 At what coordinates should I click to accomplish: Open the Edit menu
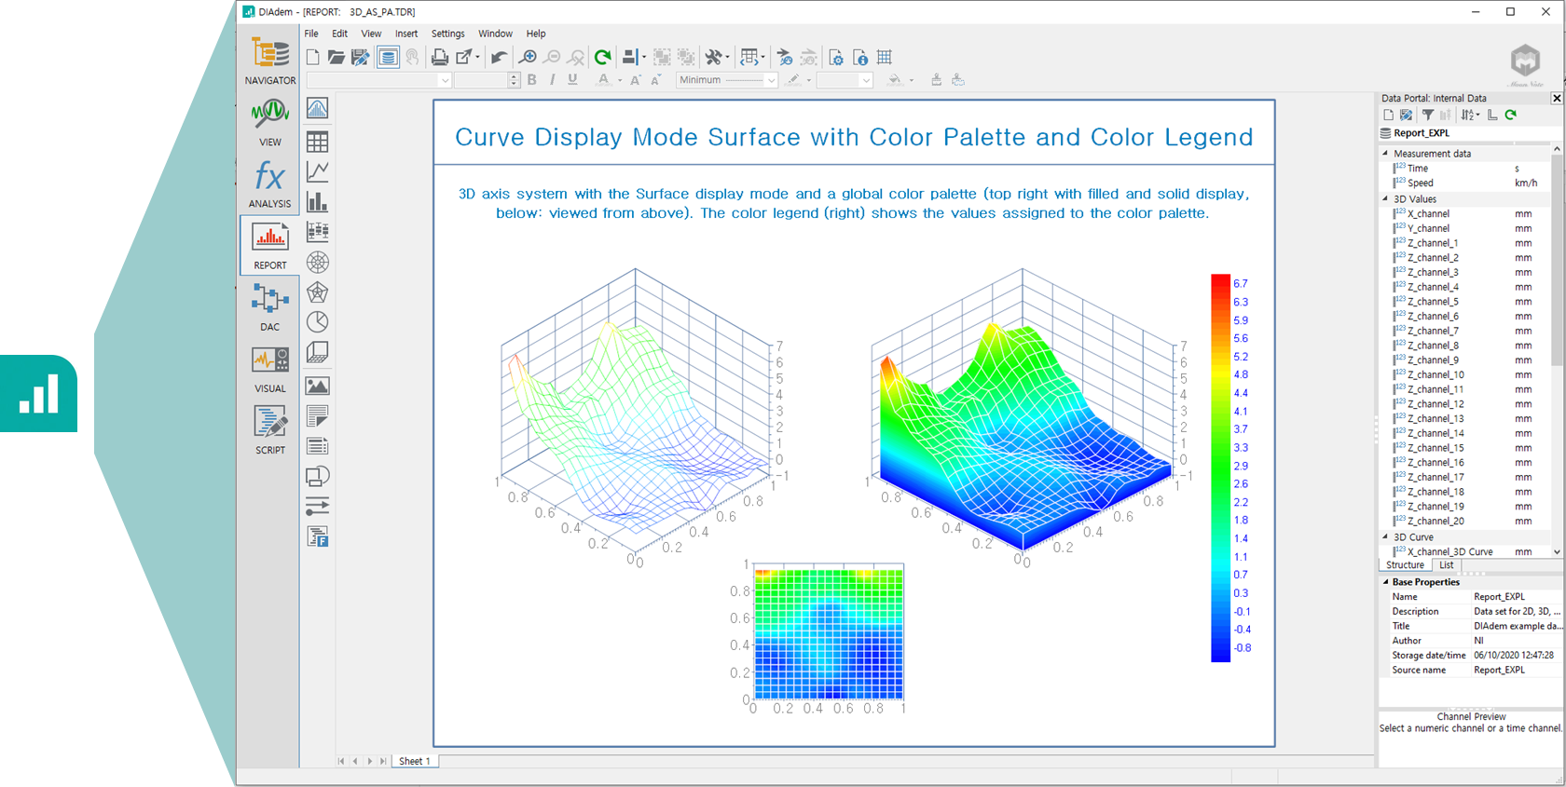click(339, 34)
